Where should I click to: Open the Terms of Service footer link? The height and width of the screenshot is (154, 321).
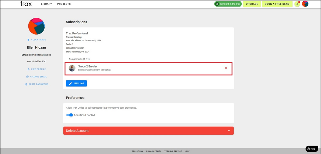coord(173,151)
